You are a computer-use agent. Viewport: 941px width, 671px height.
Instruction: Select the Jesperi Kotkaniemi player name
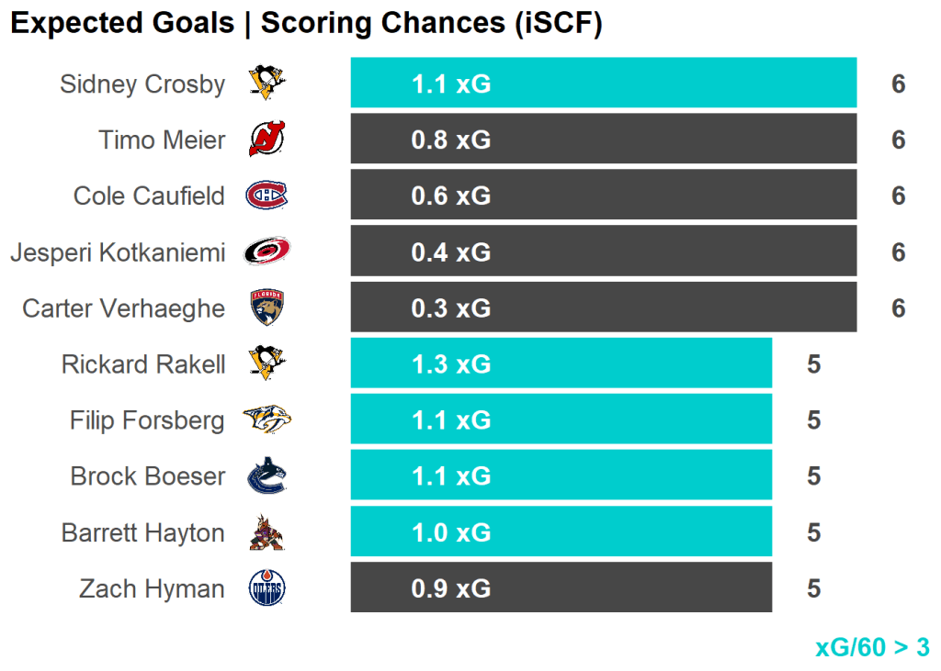pyautogui.click(x=118, y=252)
